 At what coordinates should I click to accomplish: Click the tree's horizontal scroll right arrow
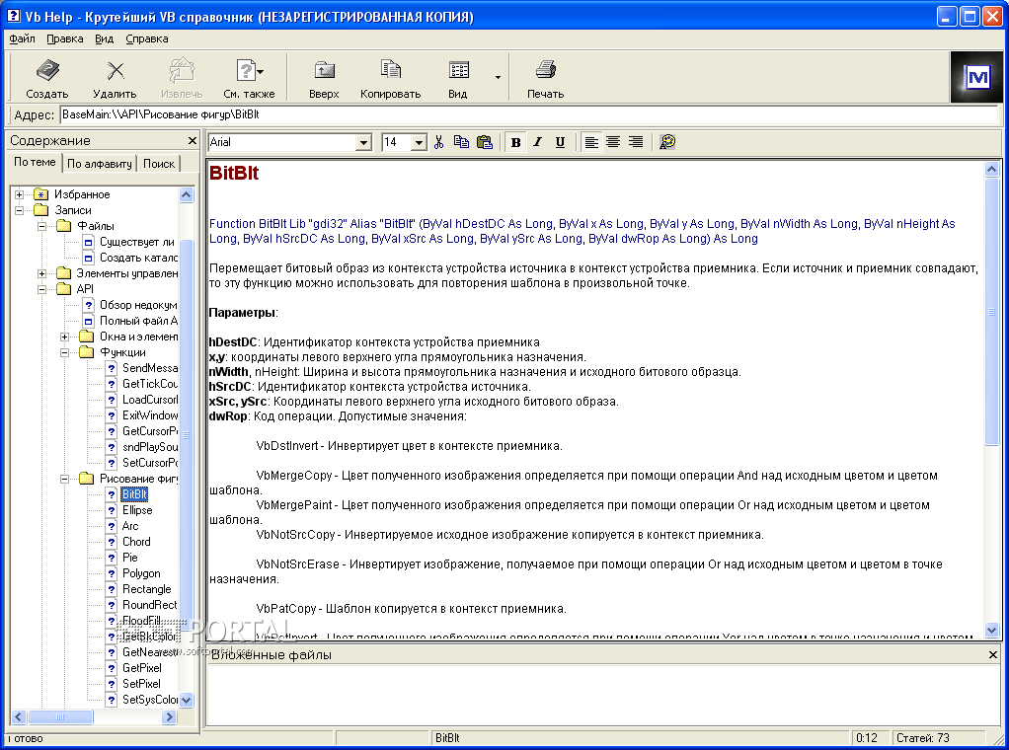(170, 716)
